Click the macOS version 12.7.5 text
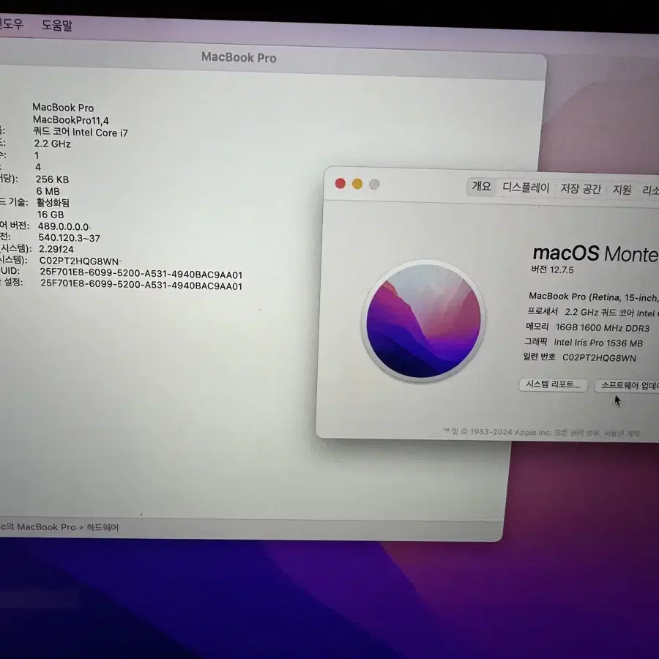This screenshot has width=659, height=659. [552, 269]
